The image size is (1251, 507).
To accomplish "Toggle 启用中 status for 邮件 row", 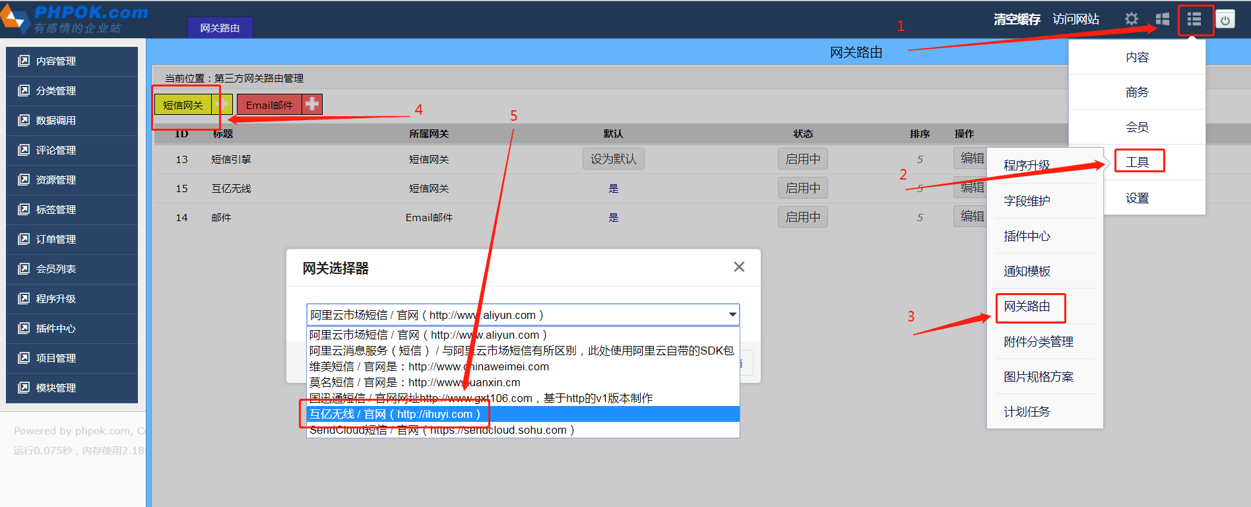I will tap(803, 217).
